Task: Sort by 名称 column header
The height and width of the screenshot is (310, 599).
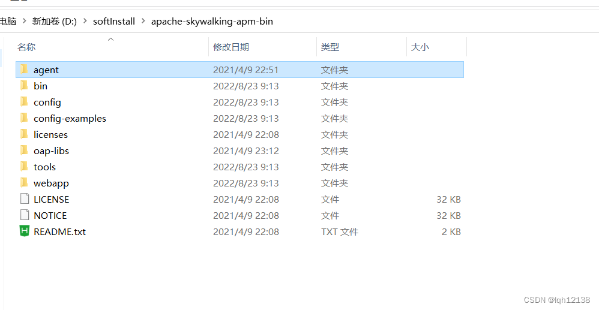Action: click(26, 47)
